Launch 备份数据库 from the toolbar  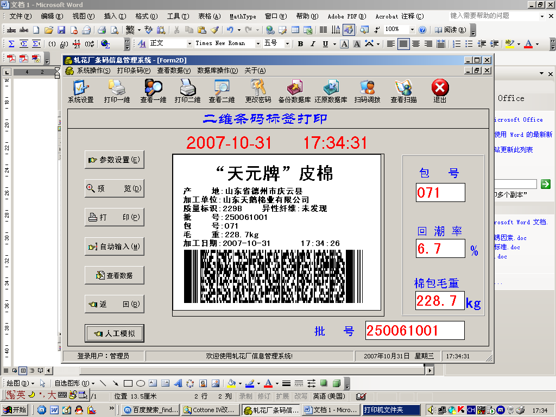(294, 91)
